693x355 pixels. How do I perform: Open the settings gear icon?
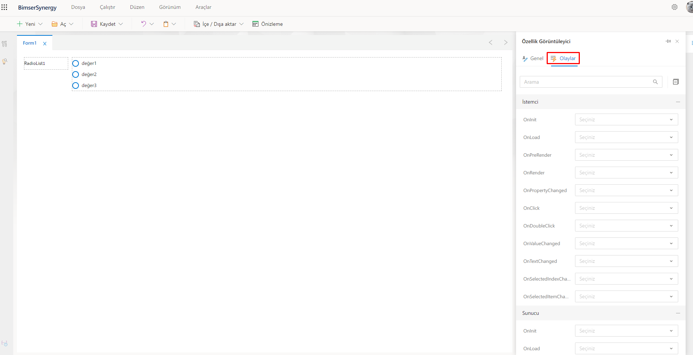click(675, 7)
